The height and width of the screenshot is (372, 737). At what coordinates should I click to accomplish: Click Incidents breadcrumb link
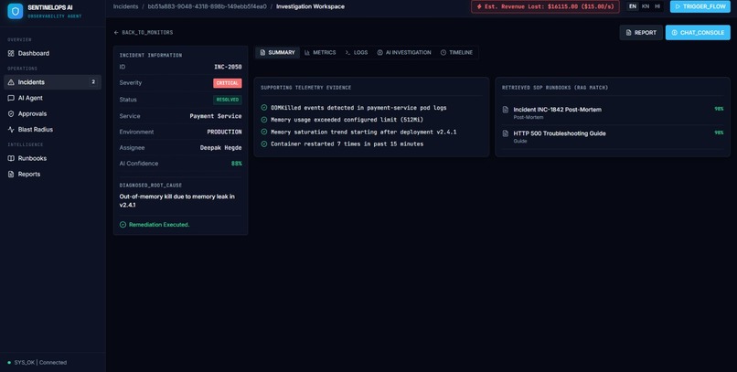tap(125, 6)
